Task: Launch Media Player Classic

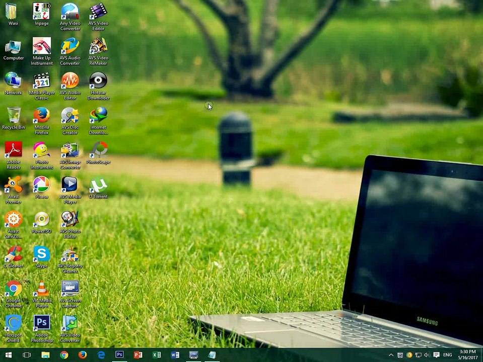Action: pyautogui.click(x=42, y=86)
